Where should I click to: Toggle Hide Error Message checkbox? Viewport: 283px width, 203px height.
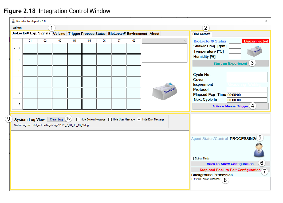point(139,119)
